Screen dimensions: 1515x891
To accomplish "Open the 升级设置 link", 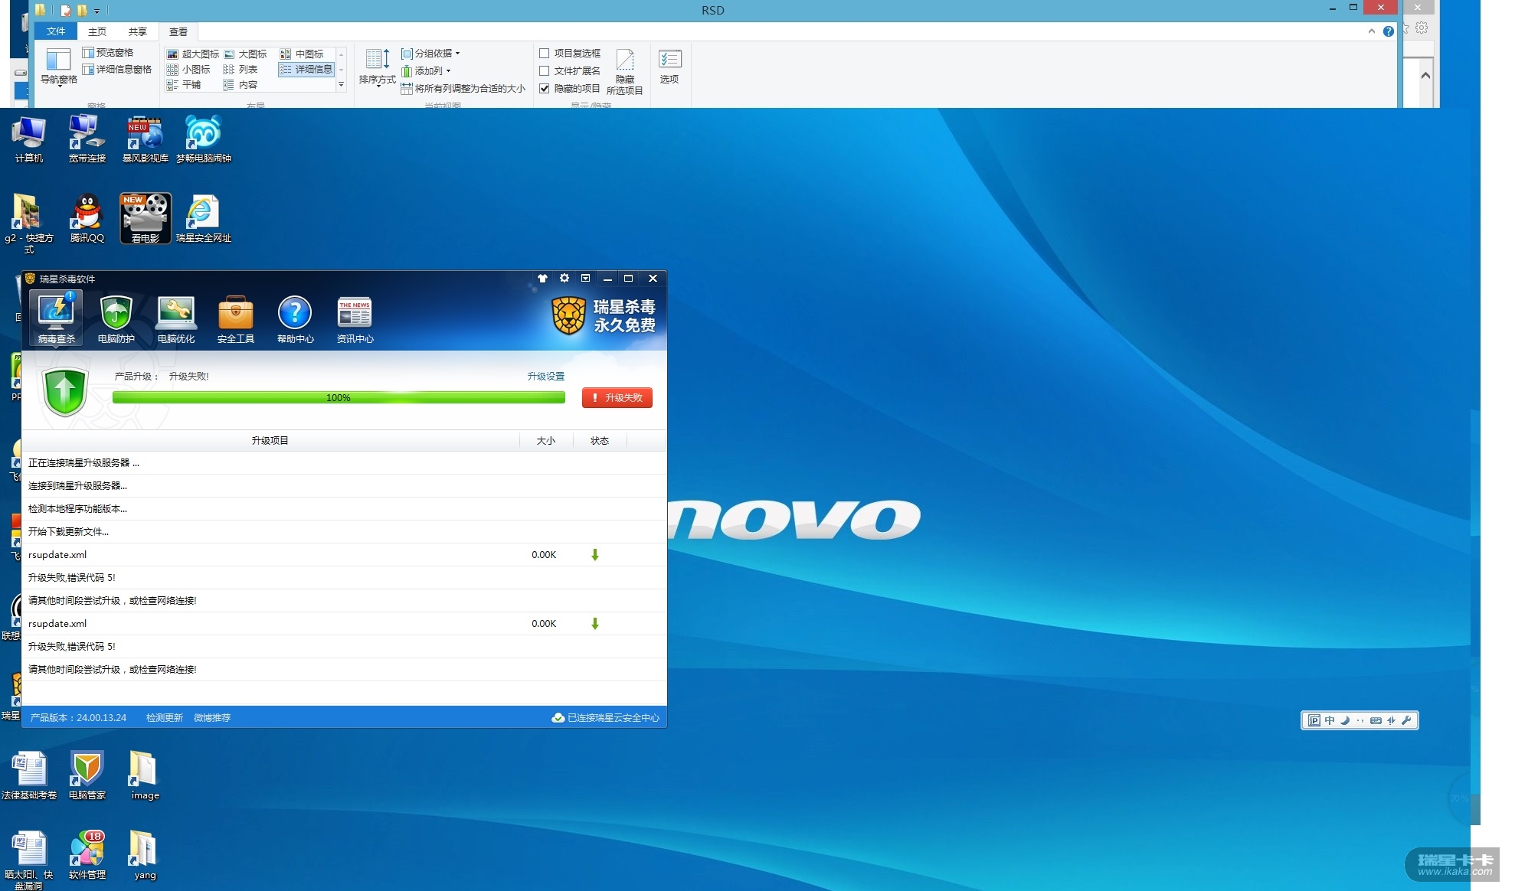I will [545, 377].
